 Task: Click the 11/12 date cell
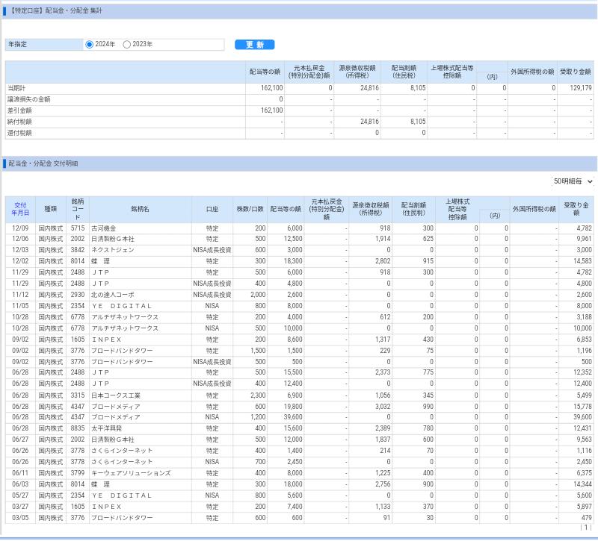(20, 295)
